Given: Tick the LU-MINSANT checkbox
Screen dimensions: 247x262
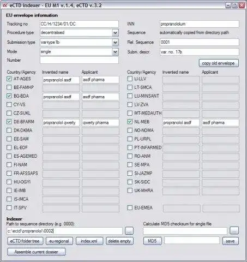Looking at the screenshot, I should coord(130,96).
